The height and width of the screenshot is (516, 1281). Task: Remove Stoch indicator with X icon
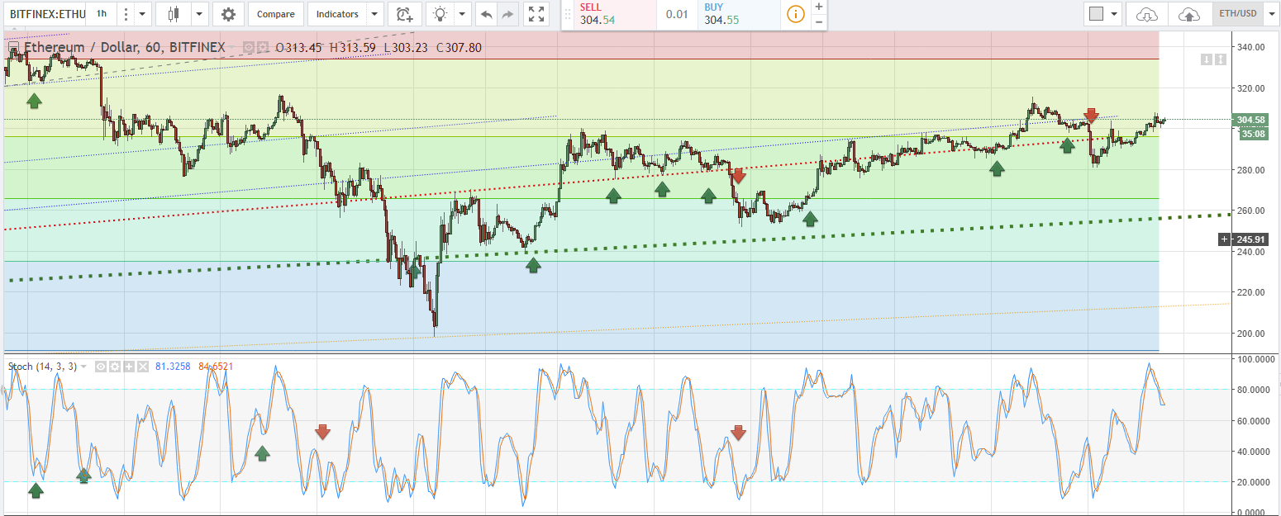pos(143,366)
